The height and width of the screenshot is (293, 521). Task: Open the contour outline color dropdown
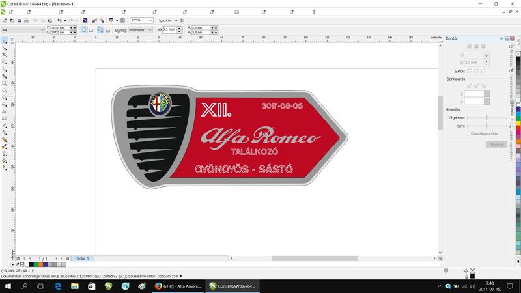coord(486,94)
